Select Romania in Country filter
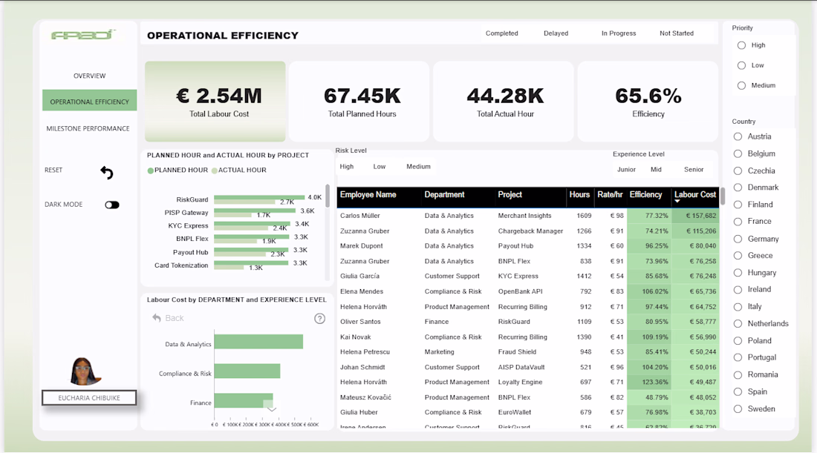817x453 pixels. pos(738,374)
